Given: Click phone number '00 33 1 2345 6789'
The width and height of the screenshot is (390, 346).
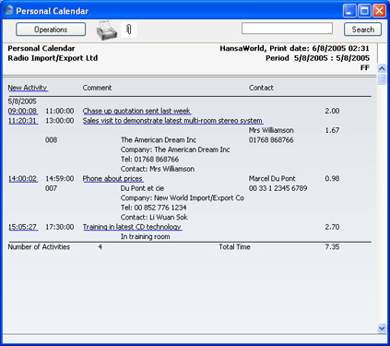Looking at the screenshot, I should (278, 188).
